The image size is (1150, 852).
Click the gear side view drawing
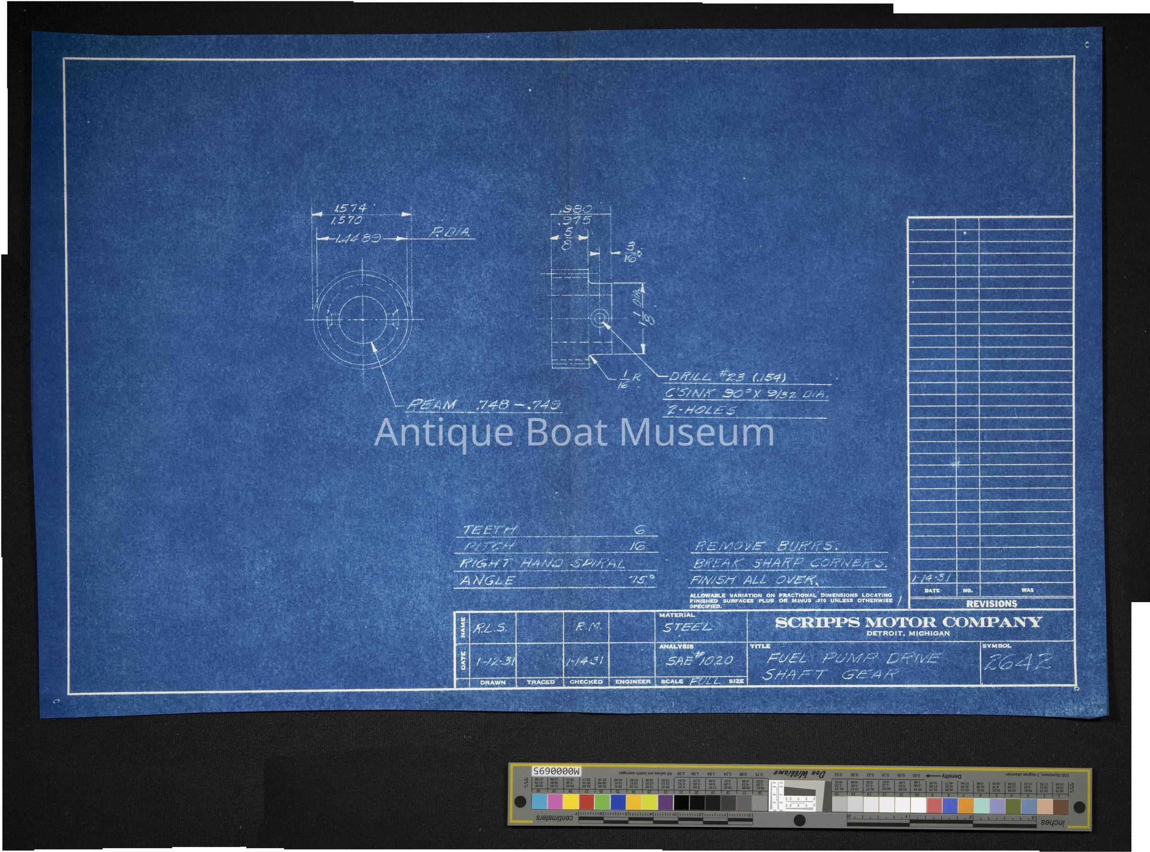(581, 320)
